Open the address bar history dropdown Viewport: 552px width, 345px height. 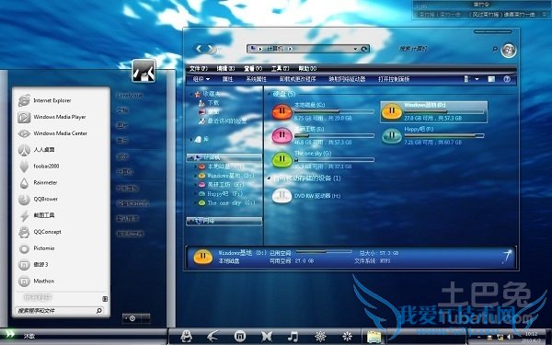pos(355,49)
